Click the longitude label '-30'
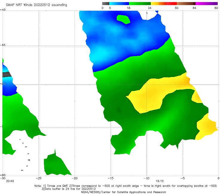 click(3, 178)
